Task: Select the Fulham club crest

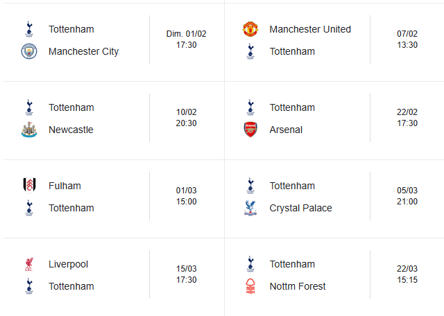Action: (28, 186)
